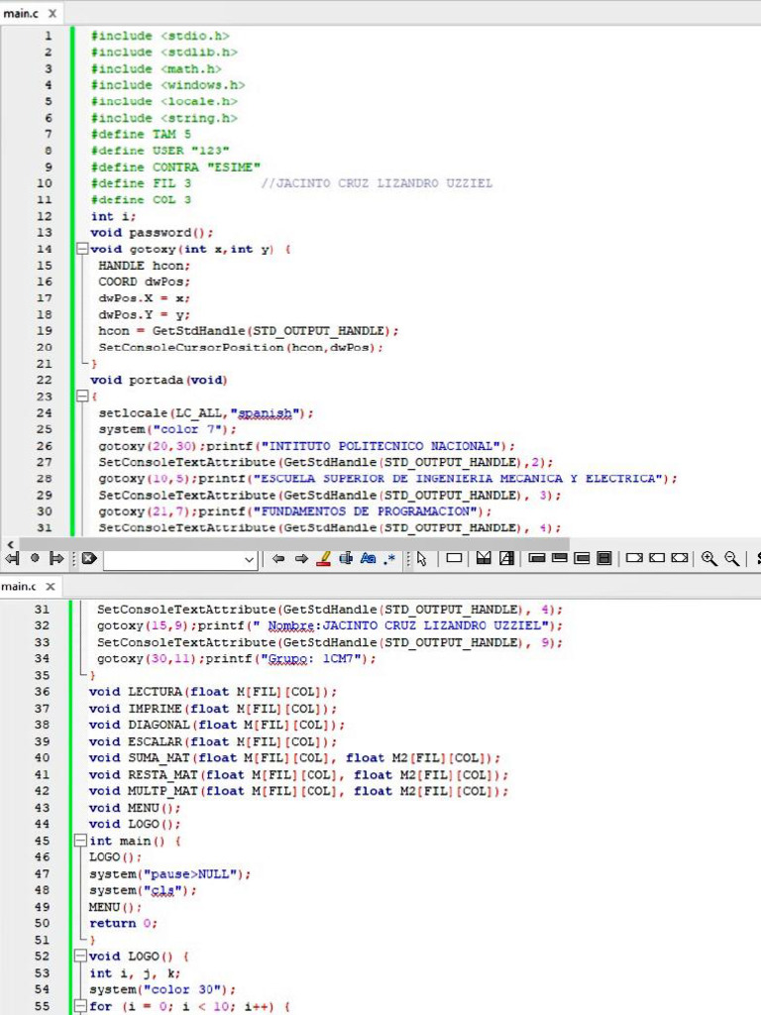Toggle the match case 'Aa' search option
761x1015 pixels.
click(x=368, y=559)
